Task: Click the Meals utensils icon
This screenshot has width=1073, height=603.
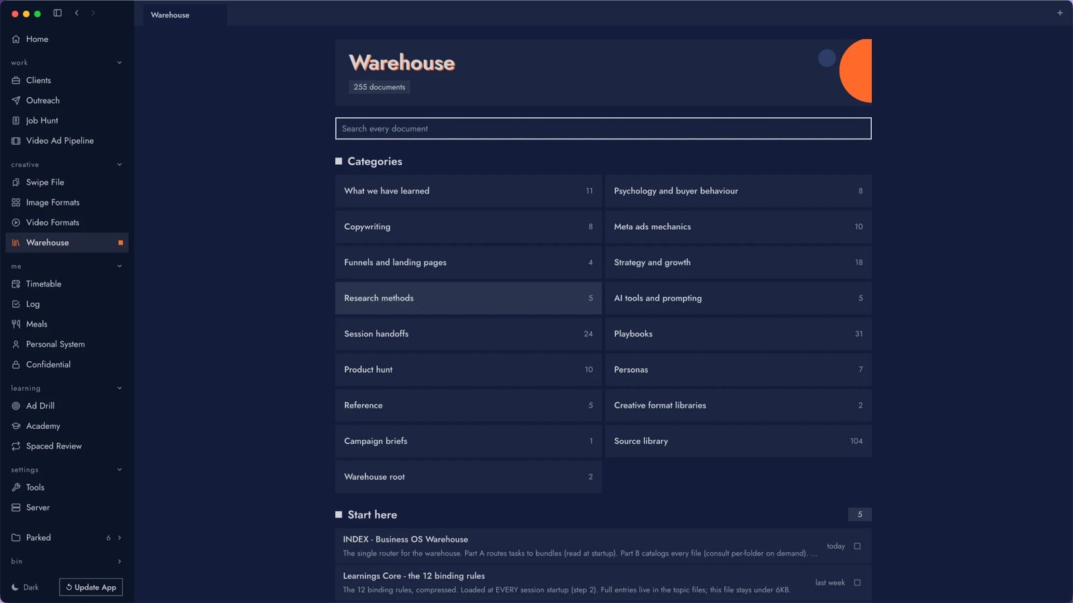Action: pos(16,324)
